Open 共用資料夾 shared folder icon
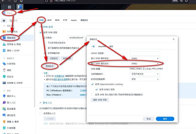 4,32
